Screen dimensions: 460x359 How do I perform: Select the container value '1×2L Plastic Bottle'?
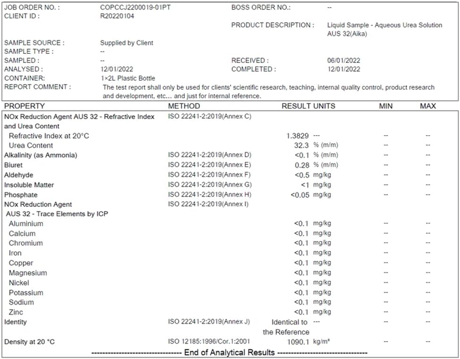tap(127, 78)
